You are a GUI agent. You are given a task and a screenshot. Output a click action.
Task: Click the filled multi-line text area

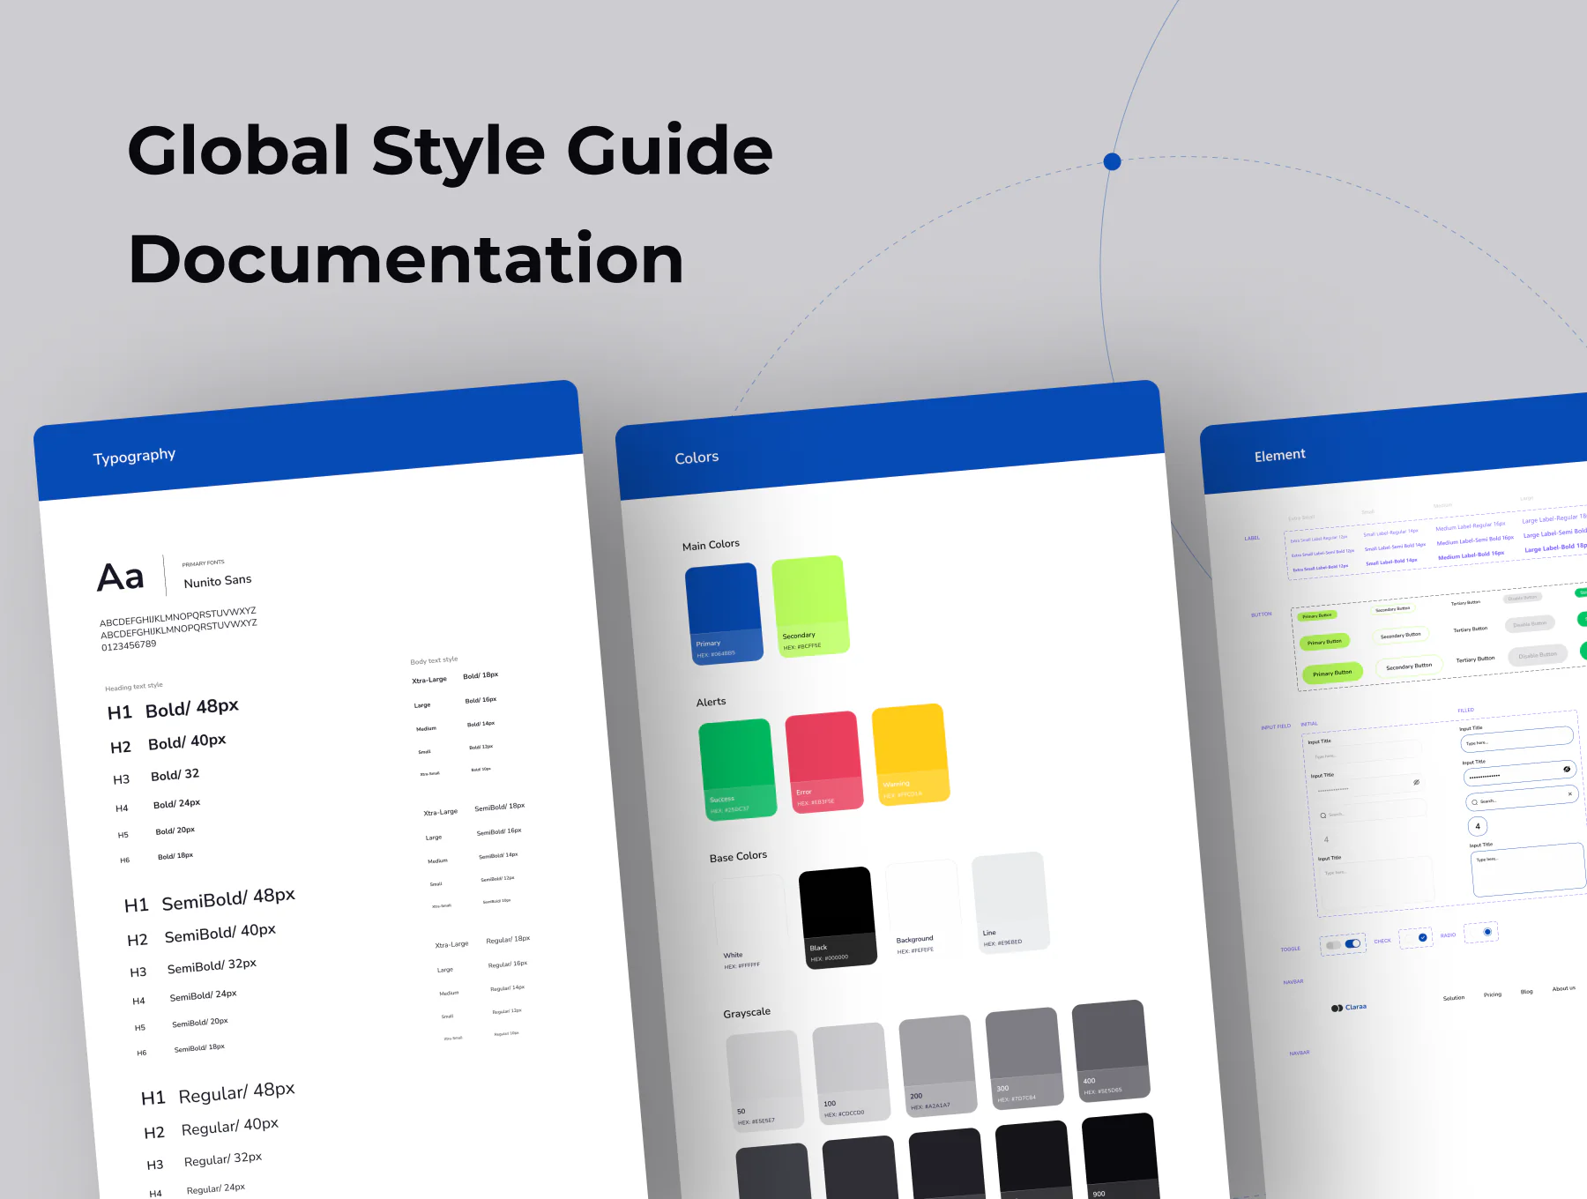[x=1529, y=870]
